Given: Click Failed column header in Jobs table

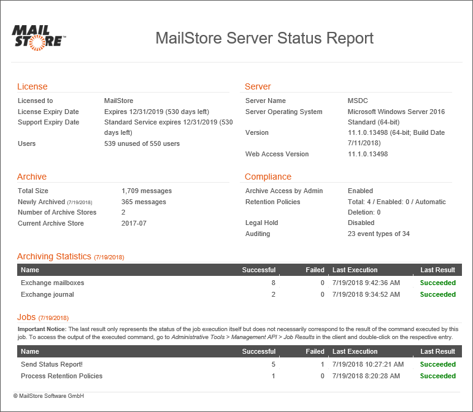Looking at the screenshot, I should point(315,351).
